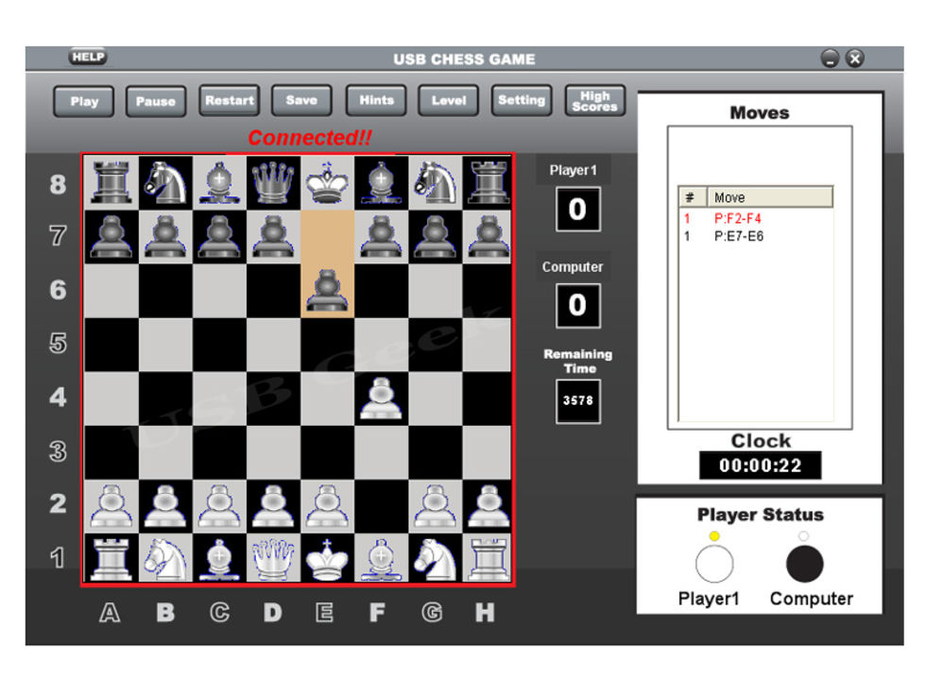Pick the white queen on D1
926x694 pixels.
tap(273, 559)
